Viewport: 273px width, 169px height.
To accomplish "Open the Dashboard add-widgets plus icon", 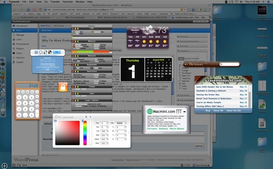I will click(4, 165).
